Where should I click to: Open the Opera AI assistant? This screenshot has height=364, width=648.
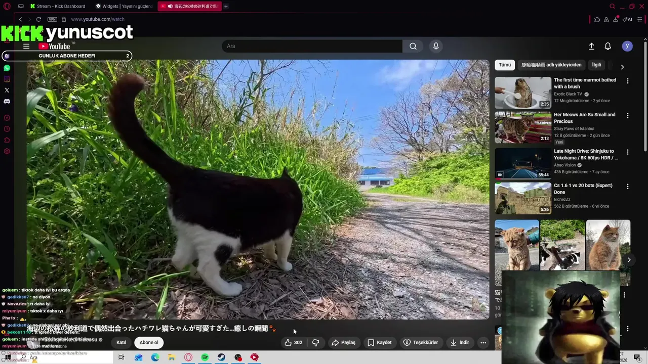627,19
